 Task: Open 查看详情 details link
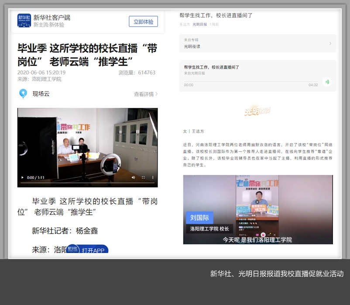click(x=145, y=94)
